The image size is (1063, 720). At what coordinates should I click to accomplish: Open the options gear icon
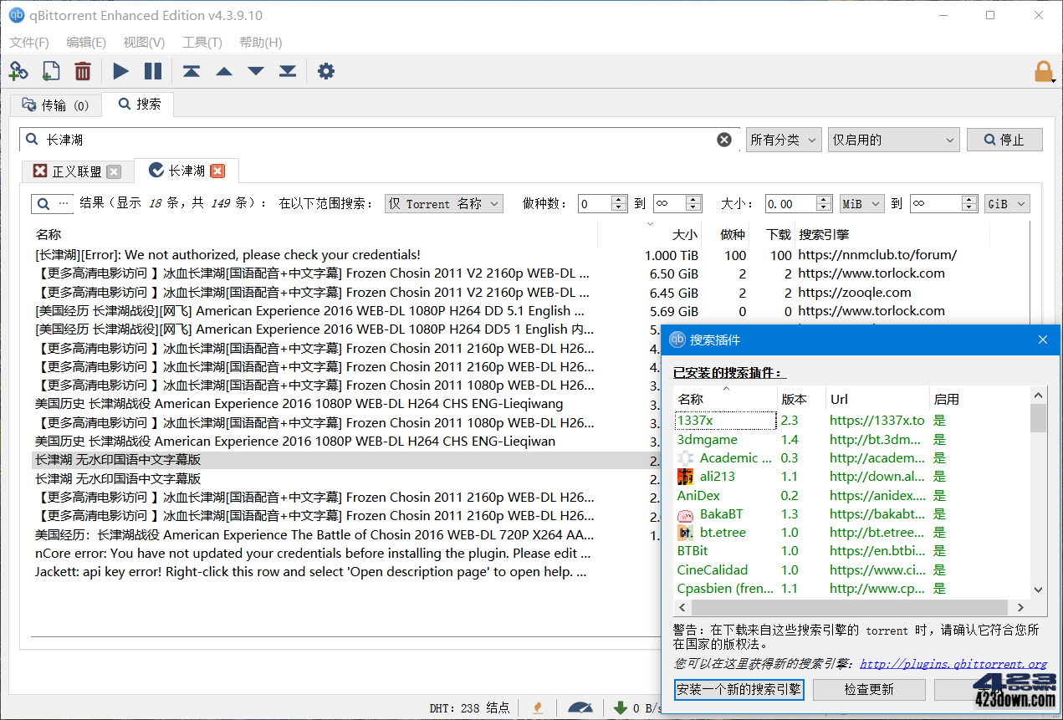pyautogui.click(x=325, y=71)
